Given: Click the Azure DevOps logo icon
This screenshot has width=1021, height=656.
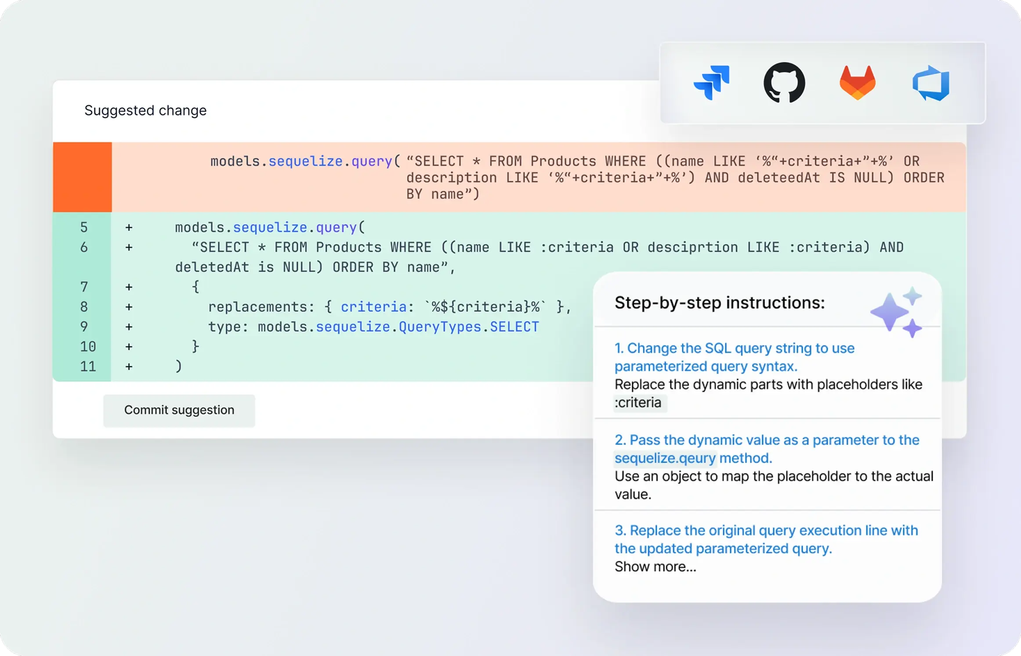Looking at the screenshot, I should [x=931, y=83].
